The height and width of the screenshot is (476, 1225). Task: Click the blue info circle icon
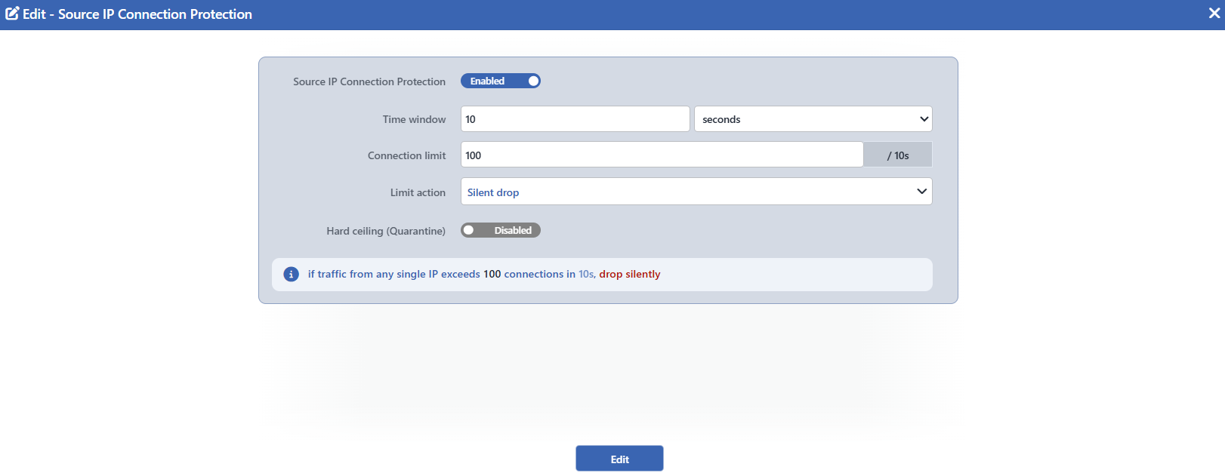[x=291, y=275]
